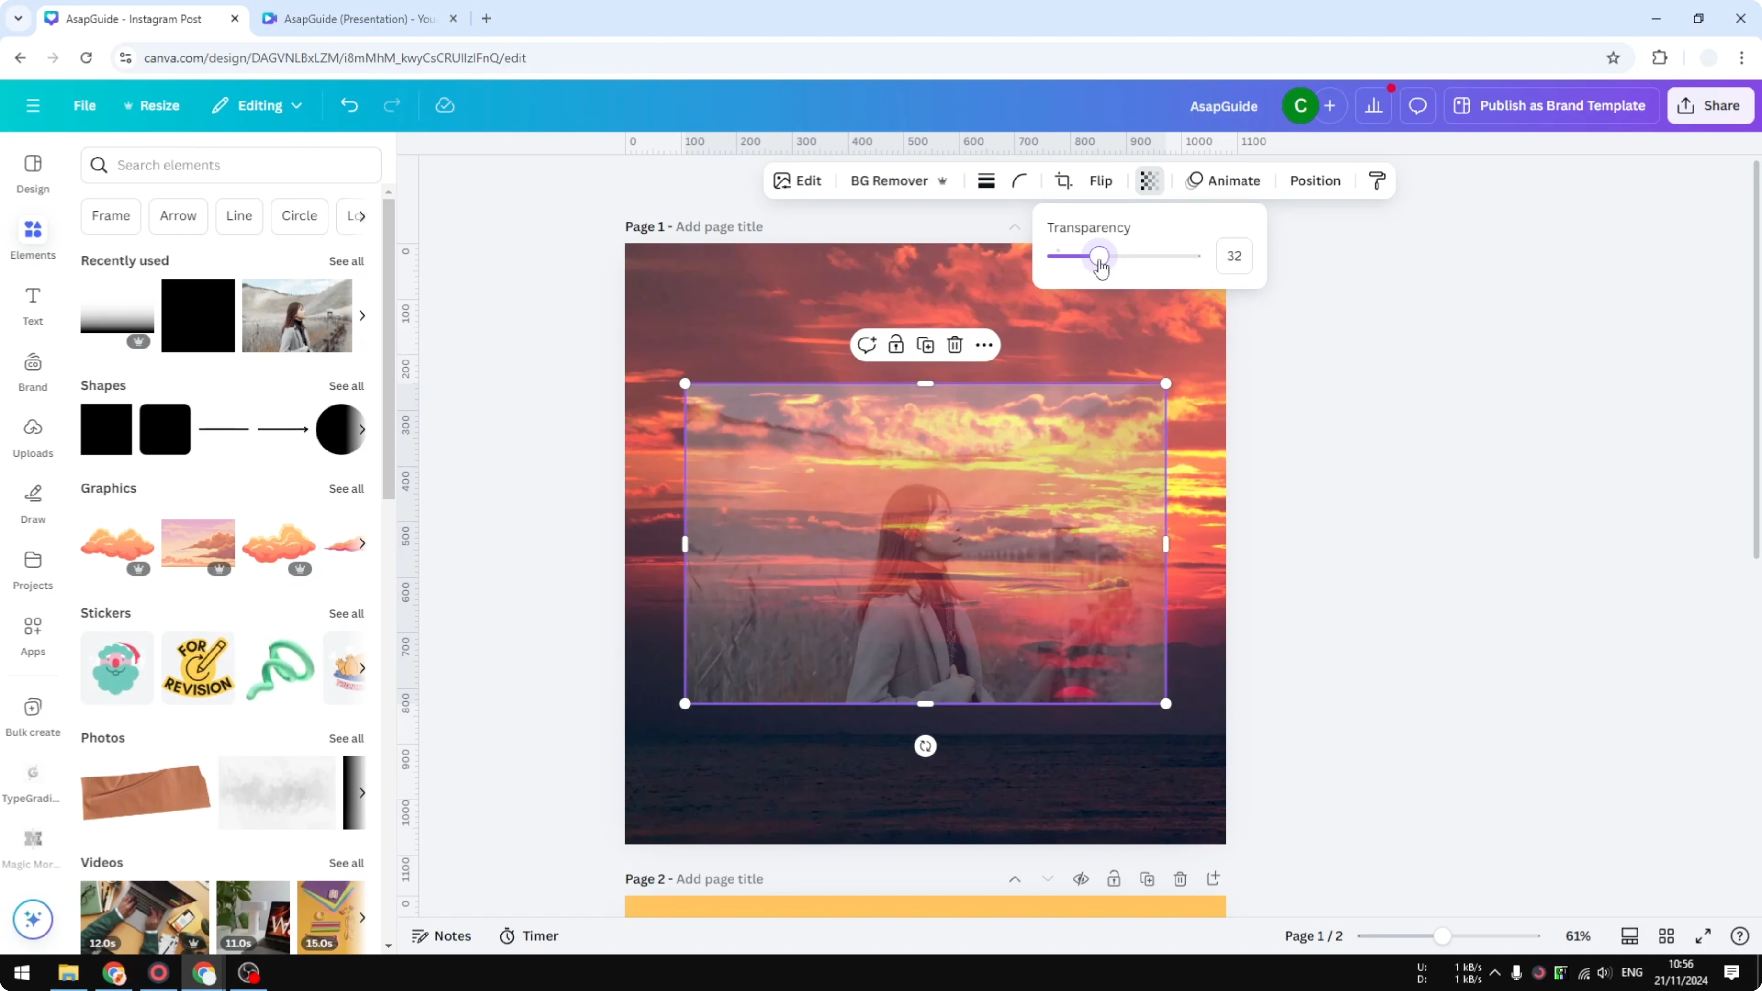The height and width of the screenshot is (991, 1762).
Task: Lock Page 2
Action: pos(1114,879)
